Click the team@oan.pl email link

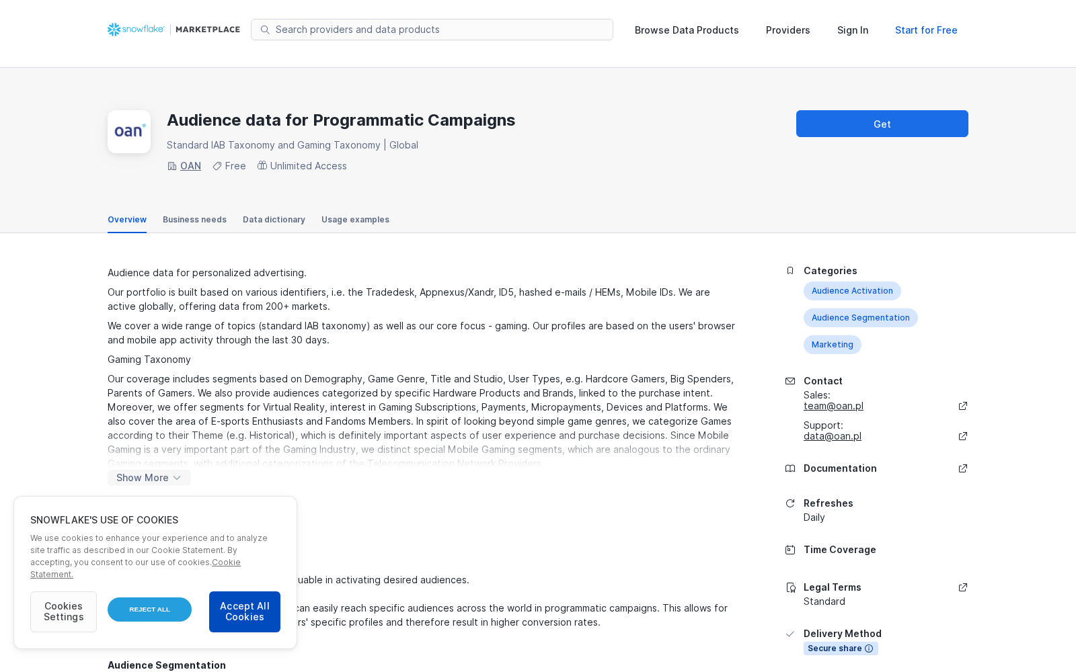coord(833,406)
